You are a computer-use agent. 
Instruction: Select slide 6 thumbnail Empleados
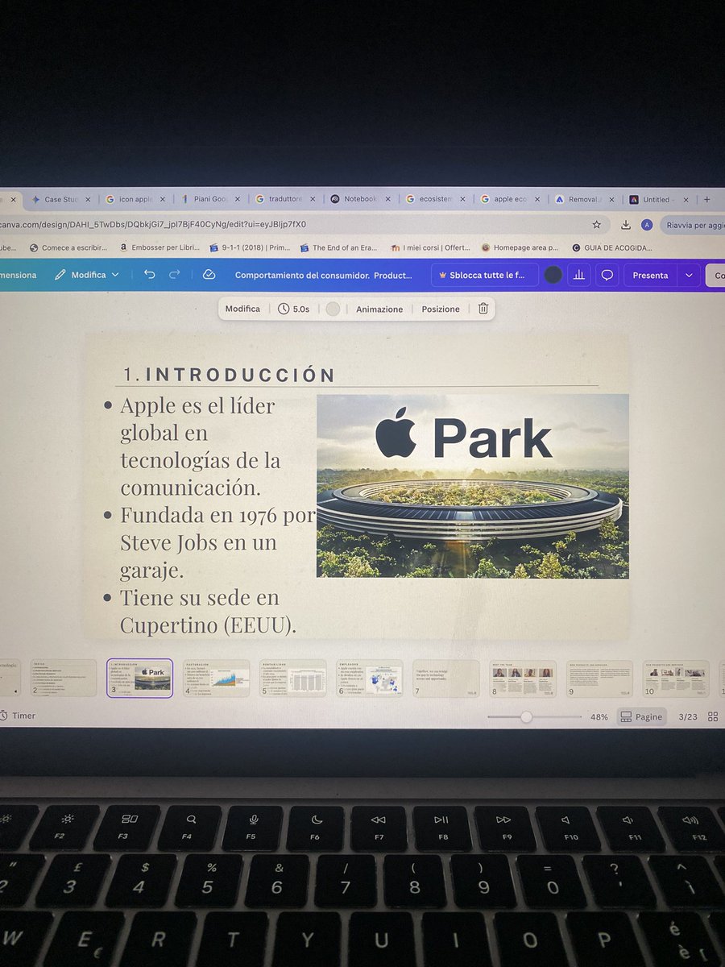tap(370, 679)
